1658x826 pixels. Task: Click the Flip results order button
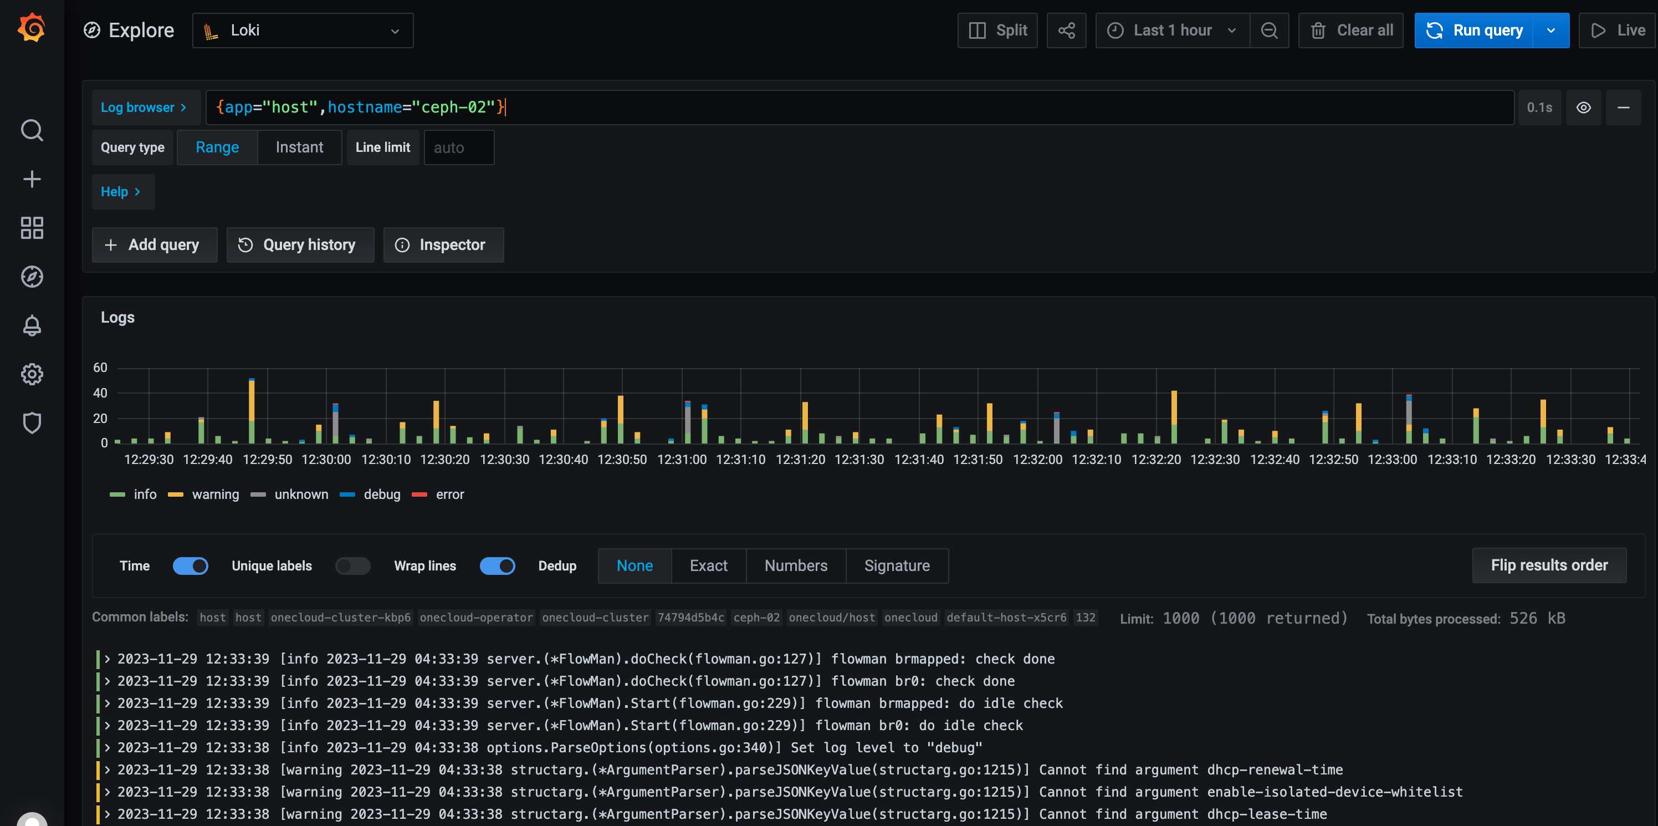[1549, 565]
